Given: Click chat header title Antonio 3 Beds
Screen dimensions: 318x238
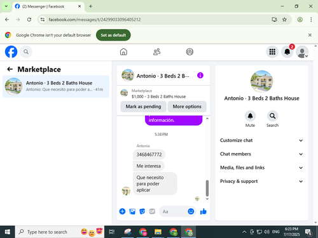Looking at the screenshot, I should pos(163,76).
